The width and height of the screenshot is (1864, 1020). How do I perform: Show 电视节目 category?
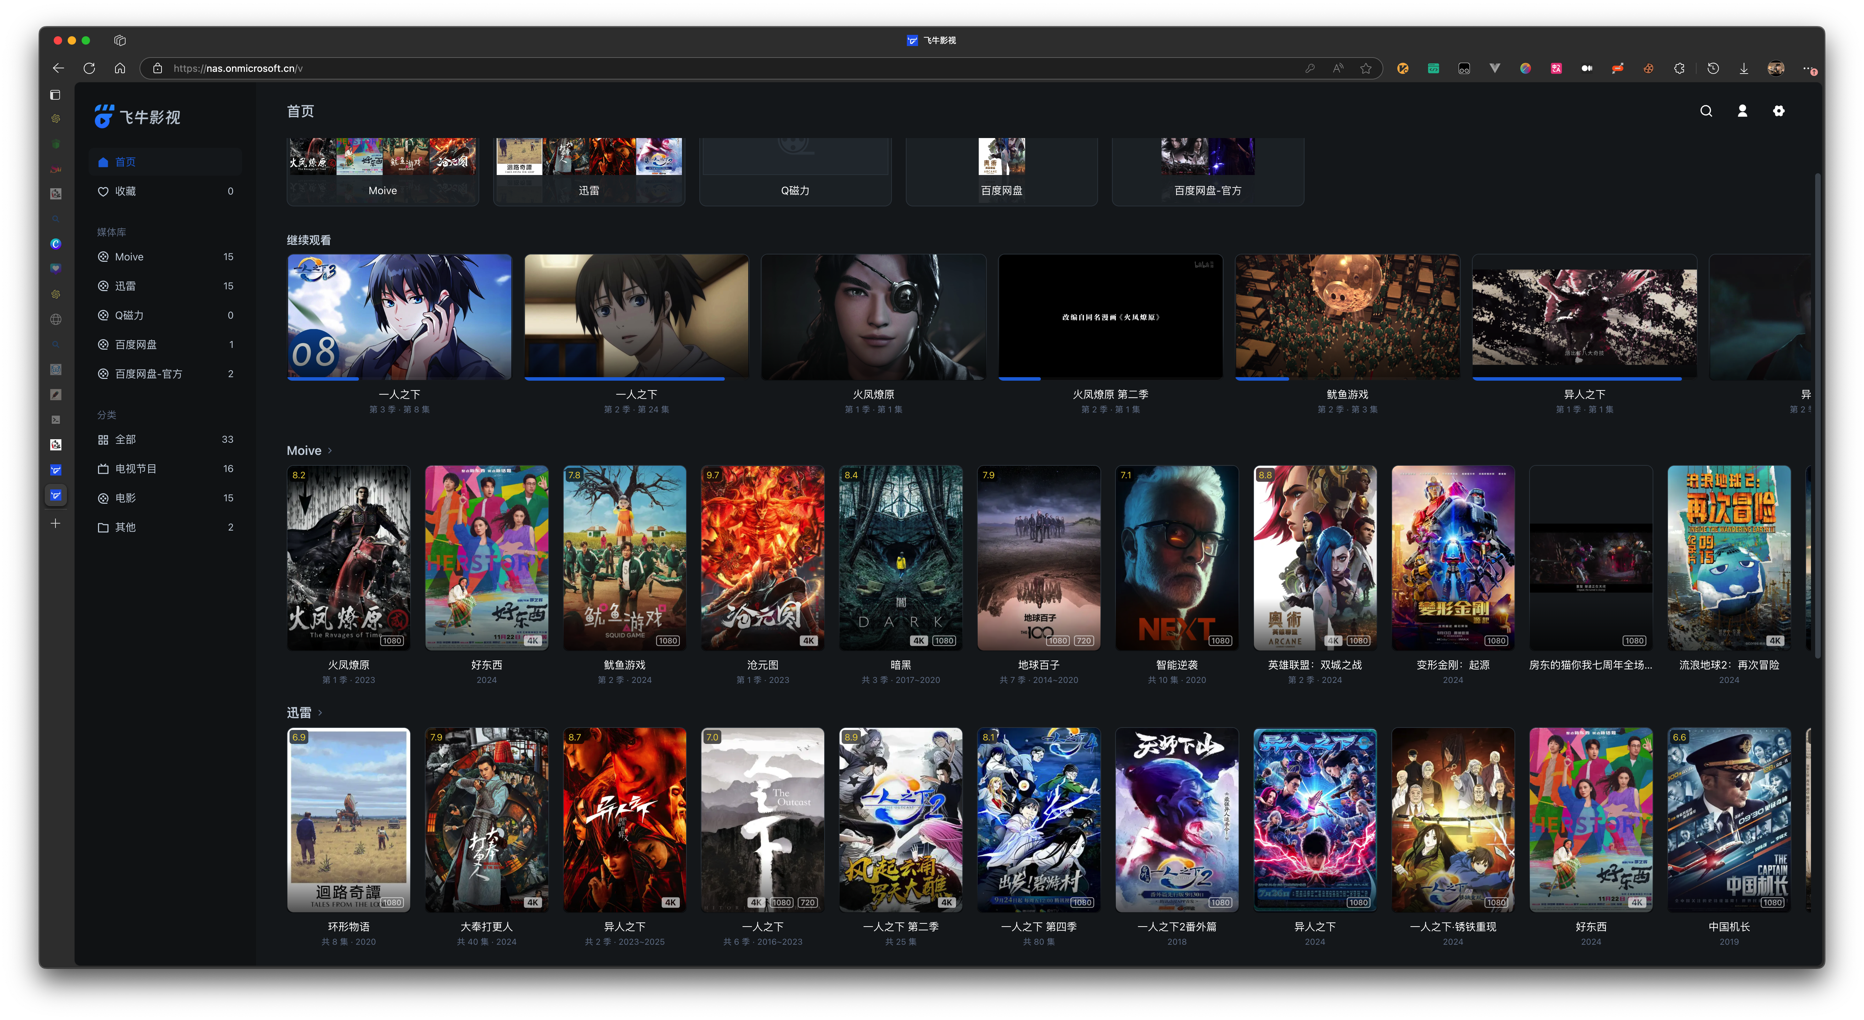166,469
